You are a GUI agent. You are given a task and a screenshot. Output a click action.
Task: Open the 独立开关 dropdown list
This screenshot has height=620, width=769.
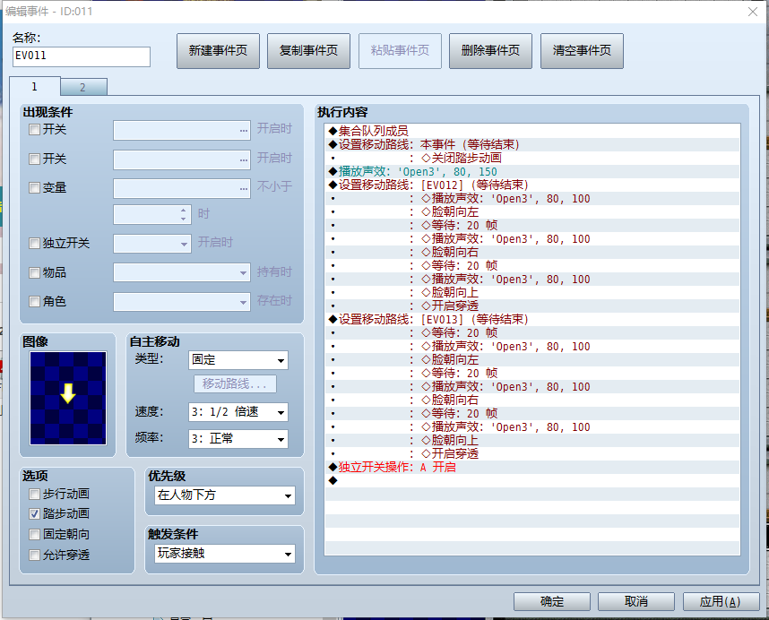point(152,244)
